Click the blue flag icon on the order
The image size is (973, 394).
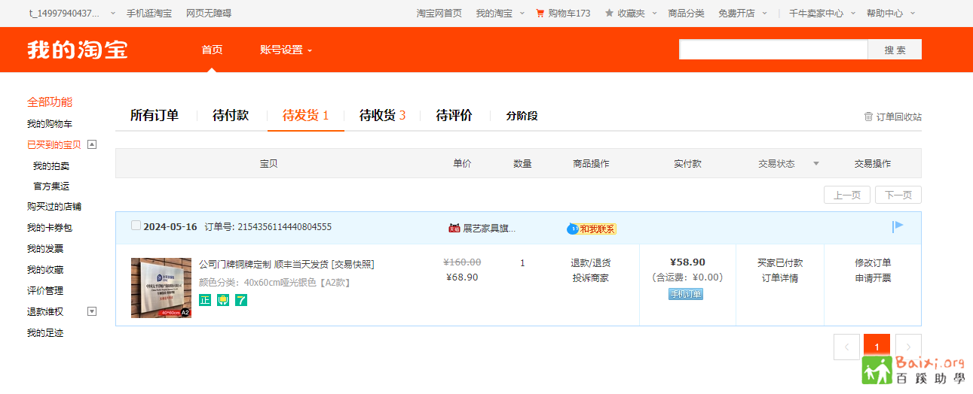898,226
